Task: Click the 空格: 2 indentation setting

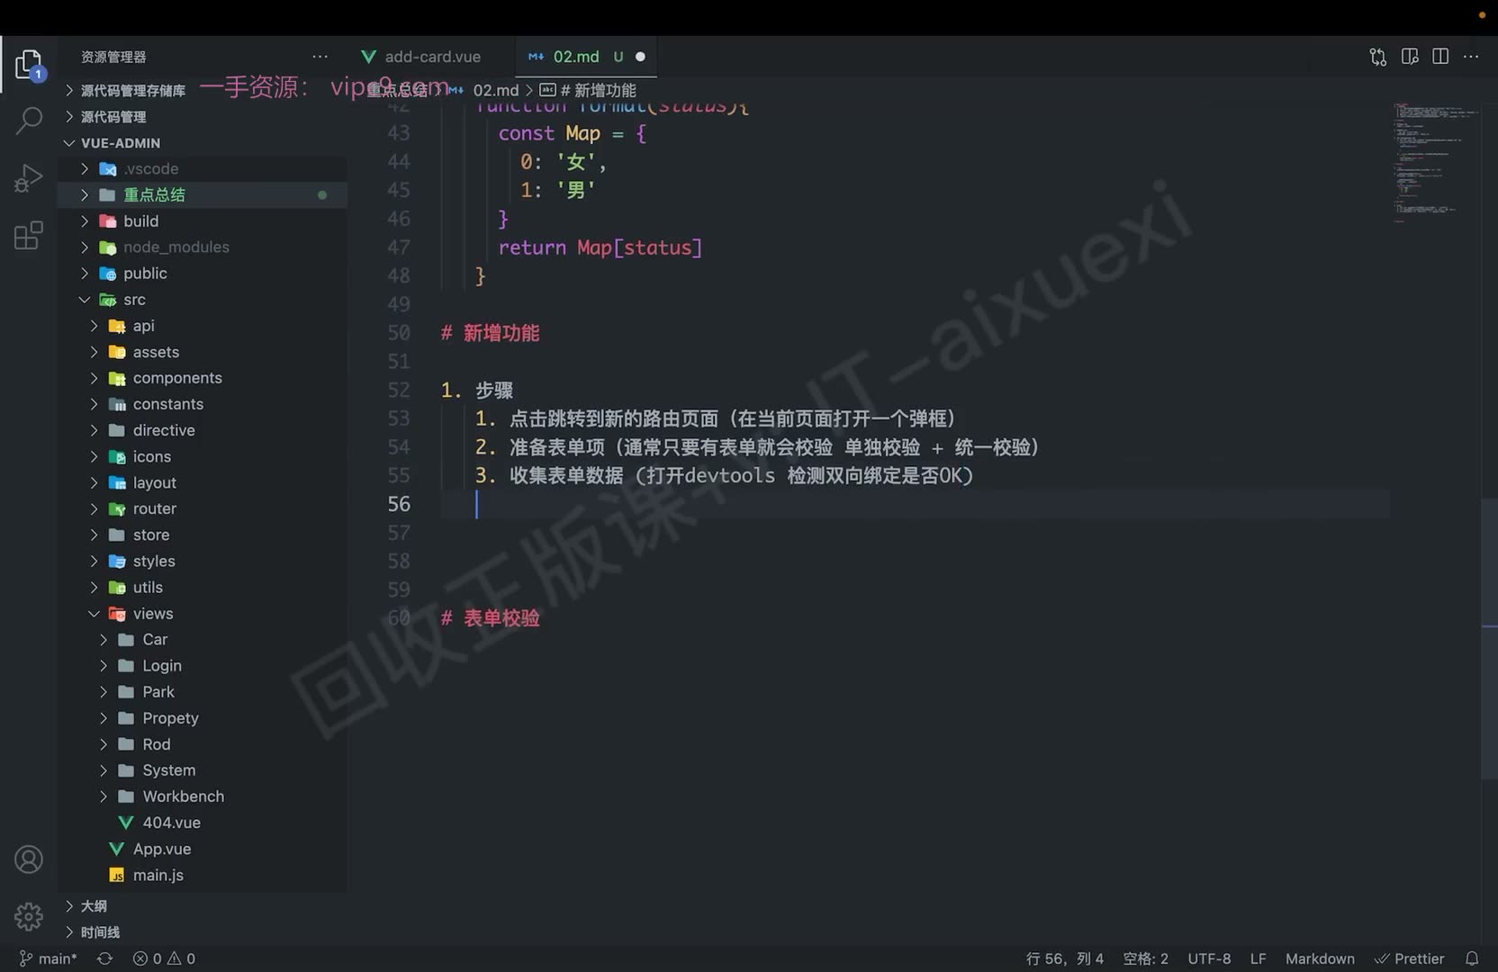Action: (1145, 958)
